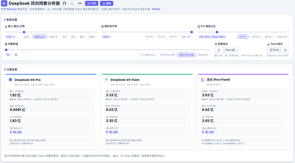Select the 富 80% Pro share preset

coord(269,37)
